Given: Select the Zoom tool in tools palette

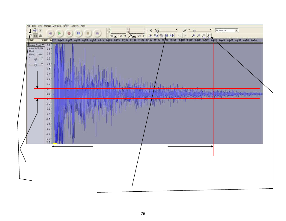Looking at the screenshot, I should (31, 36).
